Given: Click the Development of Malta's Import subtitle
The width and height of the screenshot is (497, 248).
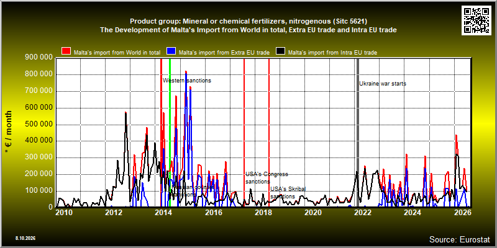Looking at the screenshot, I should [x=248, y=30].
